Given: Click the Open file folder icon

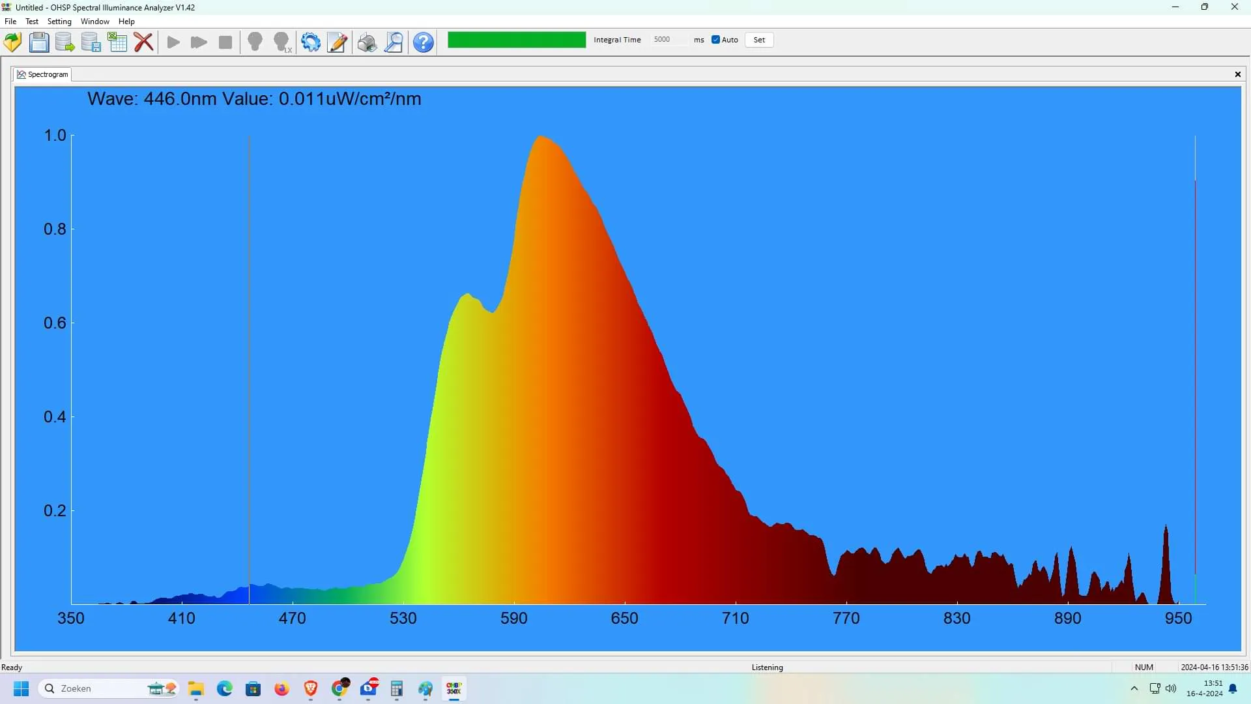Looking at the screenshot, I should tap(12, 42).
